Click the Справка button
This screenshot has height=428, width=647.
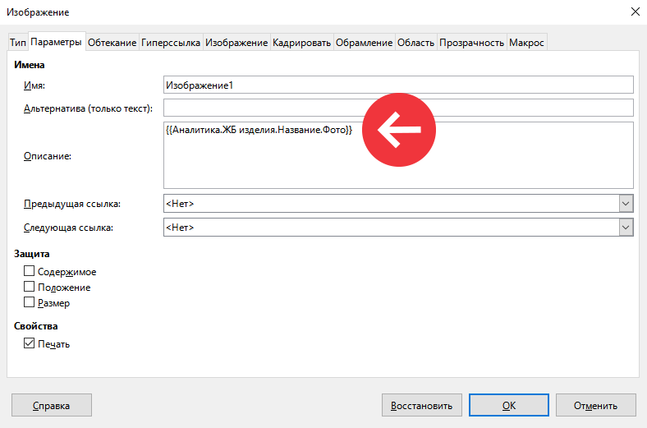click(x=52, y=405)
